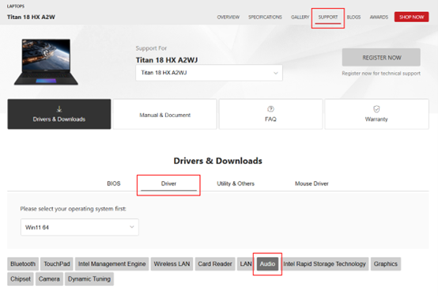Select the LAN driver category

[x=246, y=264]
